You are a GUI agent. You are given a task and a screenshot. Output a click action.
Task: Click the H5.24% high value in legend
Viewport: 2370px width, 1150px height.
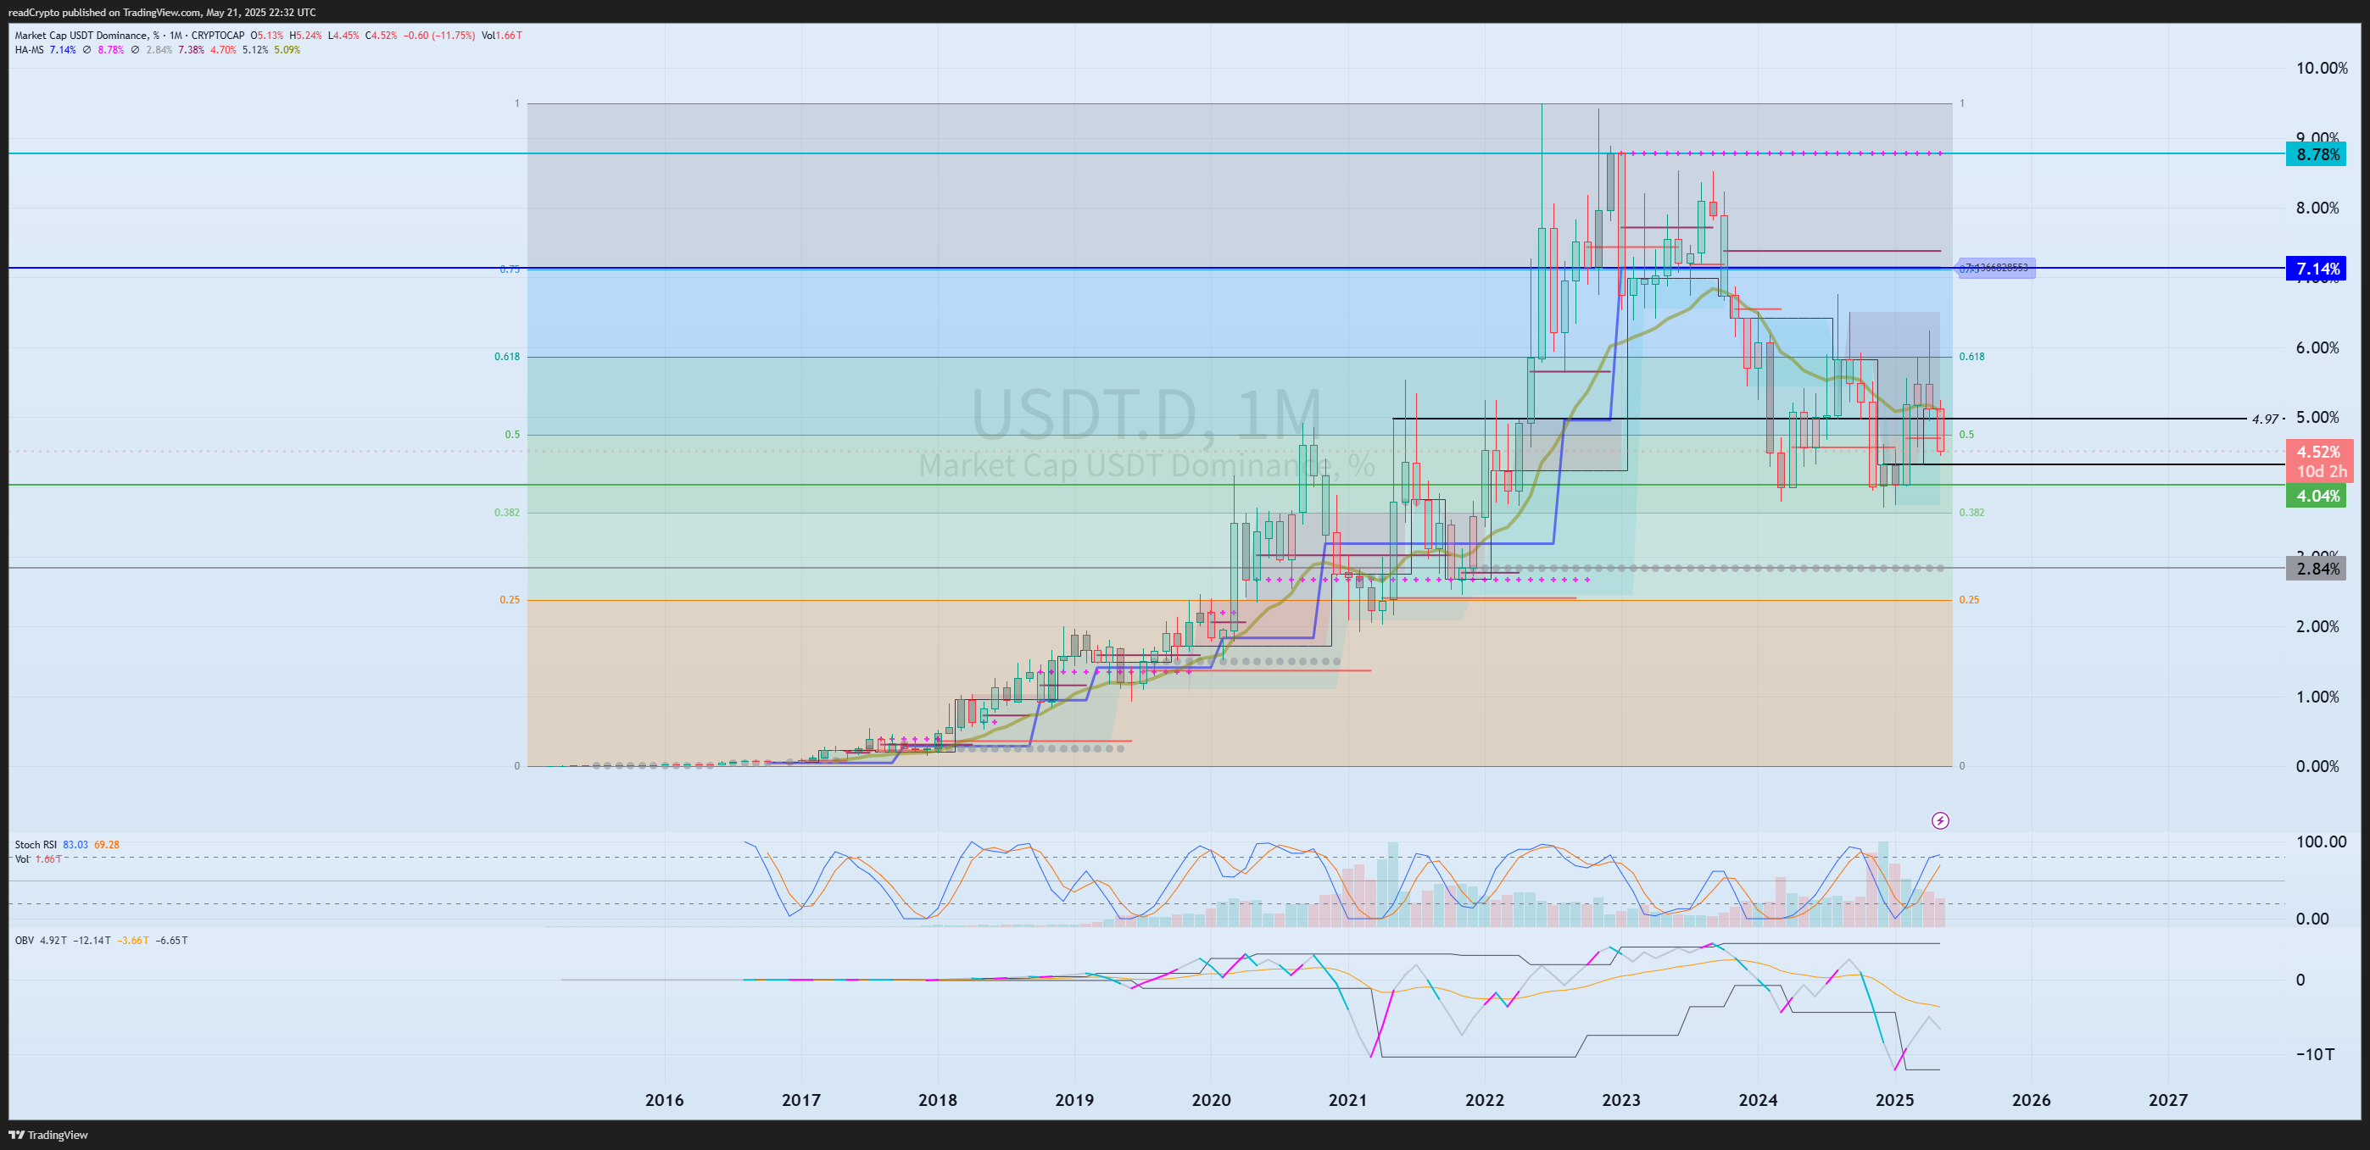coord(305,35)
